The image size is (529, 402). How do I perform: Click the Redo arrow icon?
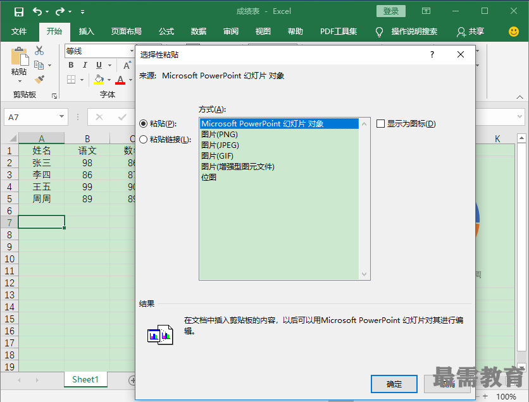[x=60, y=12]
